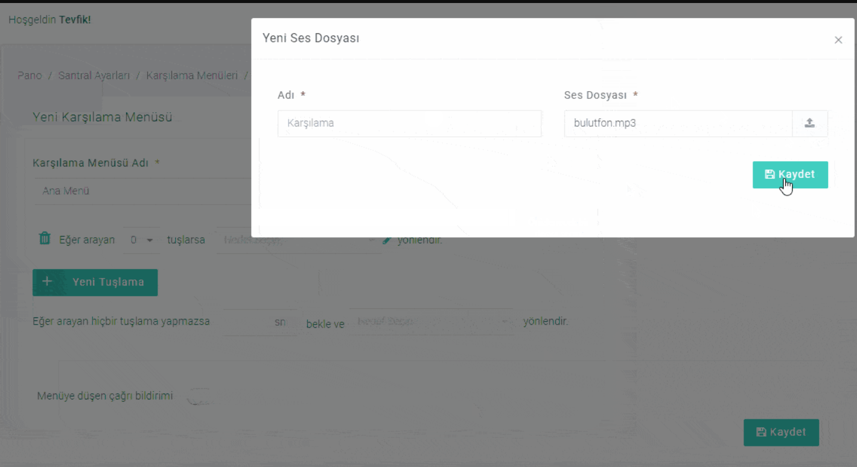857x467 pixels.
Task: Delete the tuşlama row with trash icon
Action: click(45, 238)
